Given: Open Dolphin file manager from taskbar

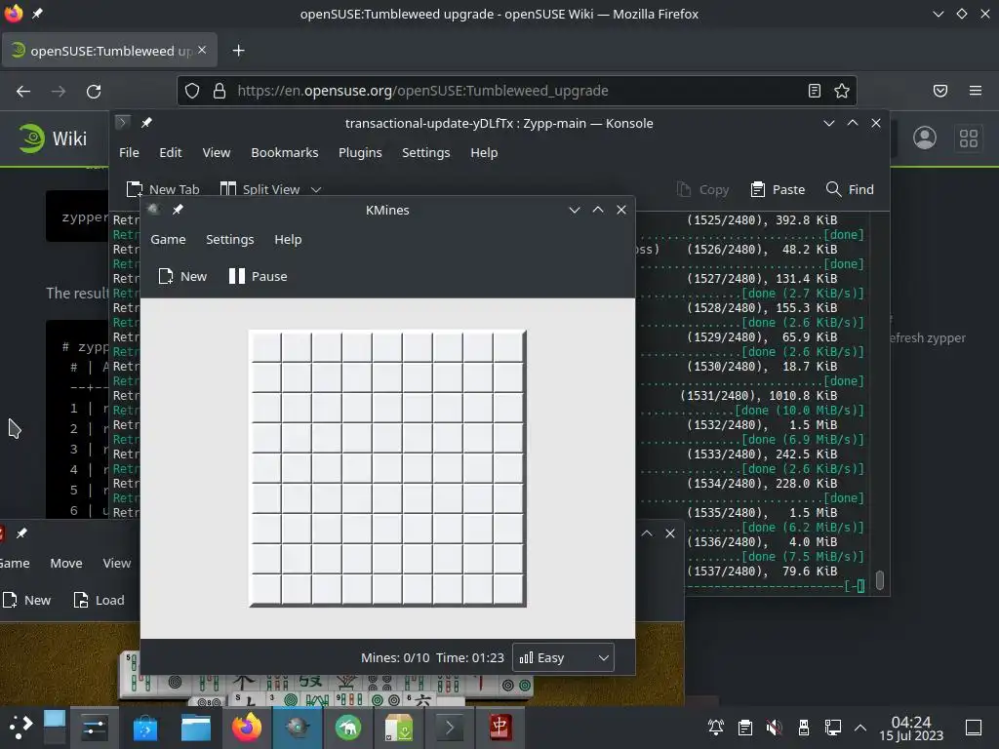Looking at the screenshot, I should pyautogui.click(x=195, y=728).
